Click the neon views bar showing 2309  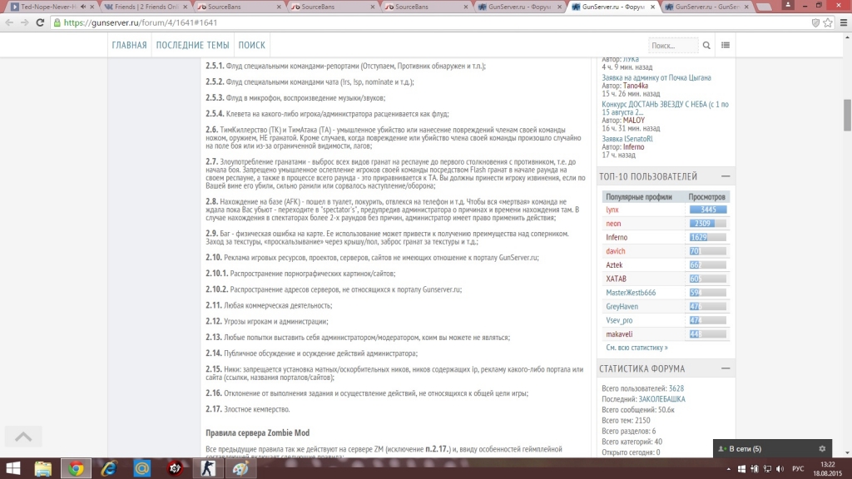(707, 224)
